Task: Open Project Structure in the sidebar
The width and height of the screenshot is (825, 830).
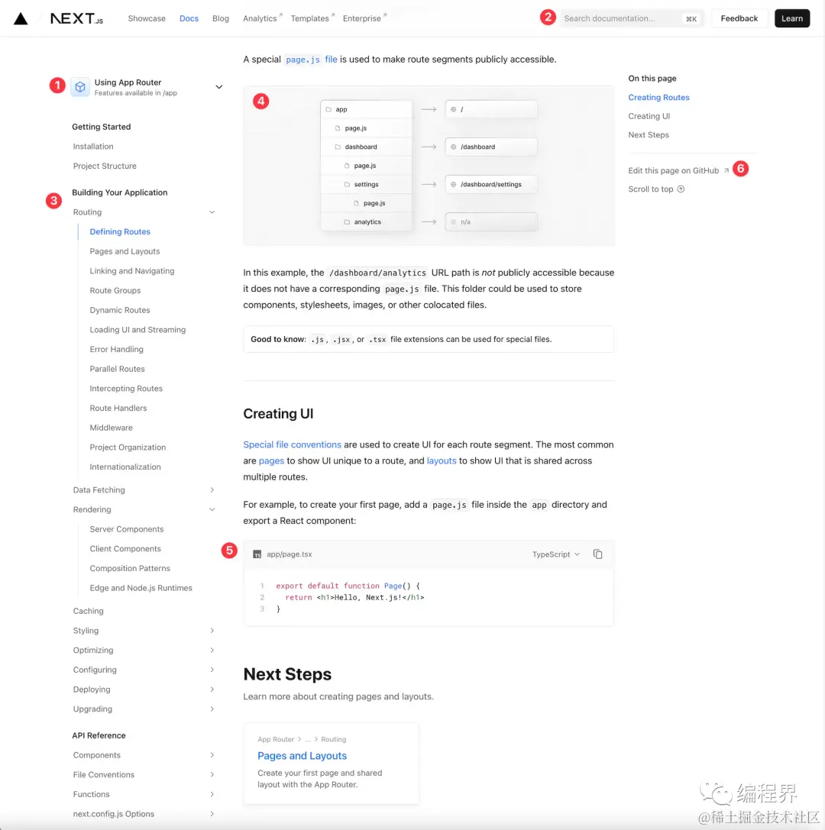Action: click(x=105, y=166)
